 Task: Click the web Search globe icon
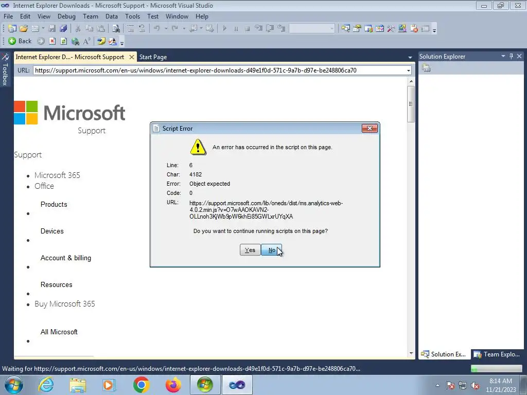[75, 41]
